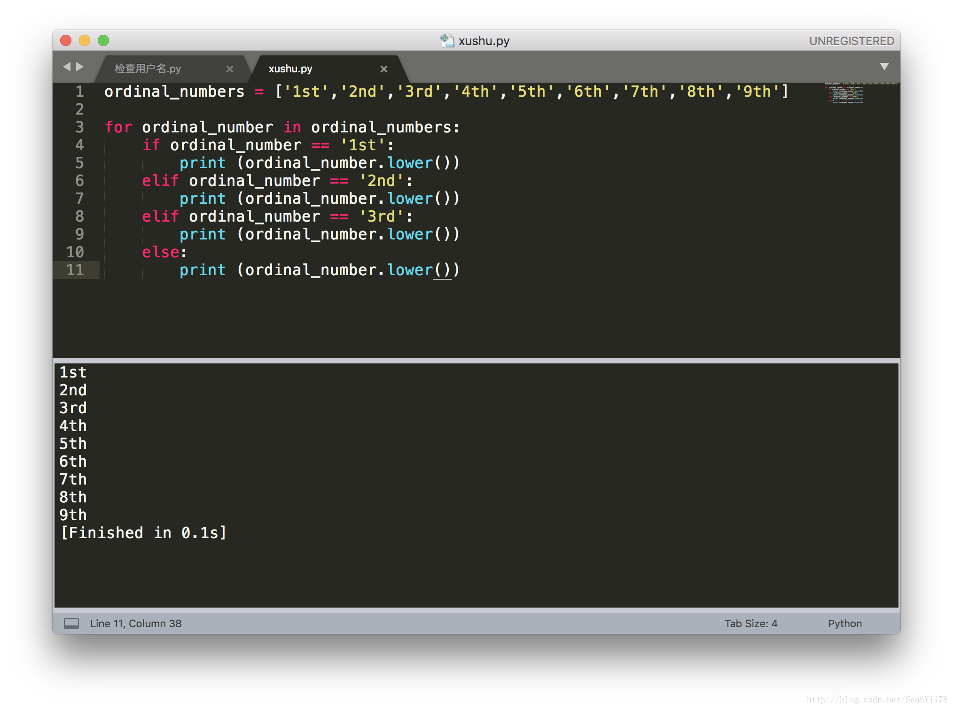Click '[Finished in 0.1s]' in output panel

[144, 532]
